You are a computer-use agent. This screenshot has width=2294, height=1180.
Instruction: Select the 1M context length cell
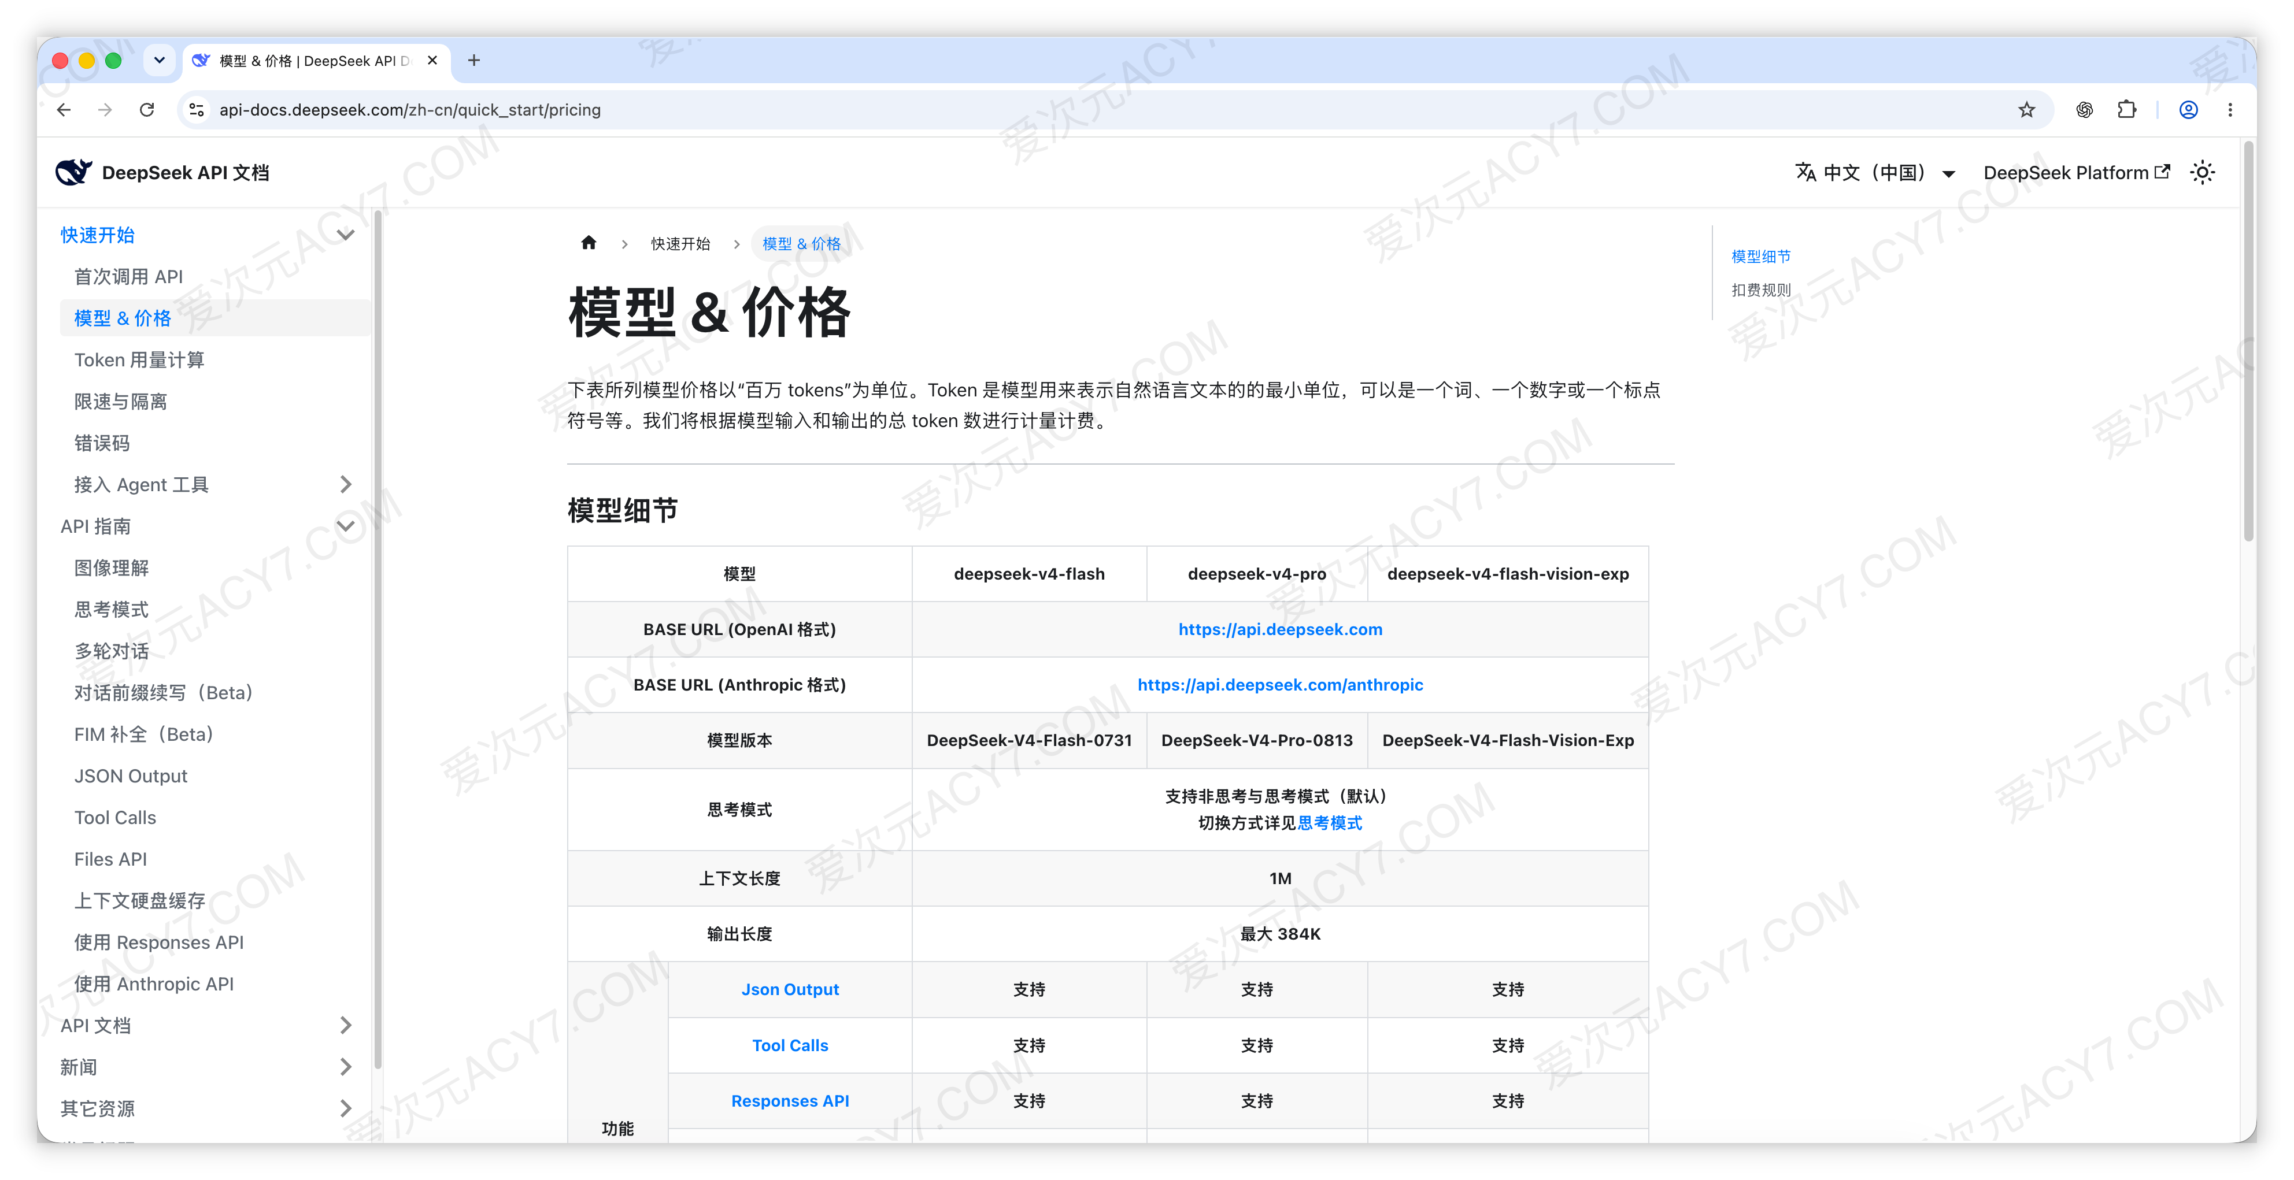(x=1280, y=878)
